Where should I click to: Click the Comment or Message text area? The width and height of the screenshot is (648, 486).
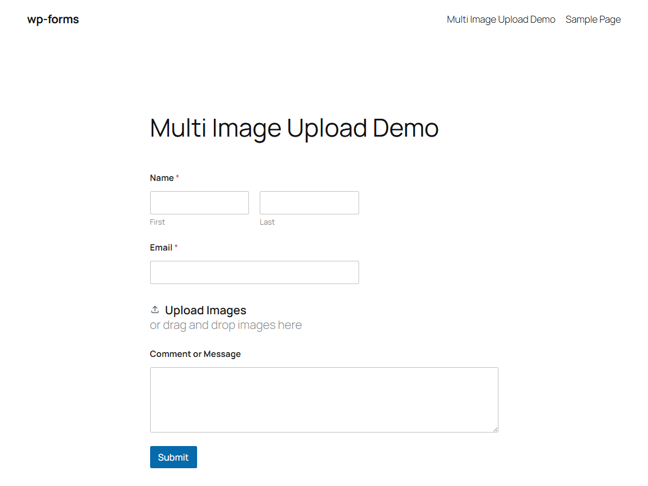click(x=324, y=400)
